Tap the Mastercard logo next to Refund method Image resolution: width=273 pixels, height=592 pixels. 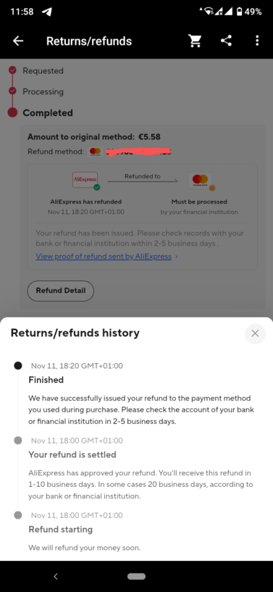95,152
